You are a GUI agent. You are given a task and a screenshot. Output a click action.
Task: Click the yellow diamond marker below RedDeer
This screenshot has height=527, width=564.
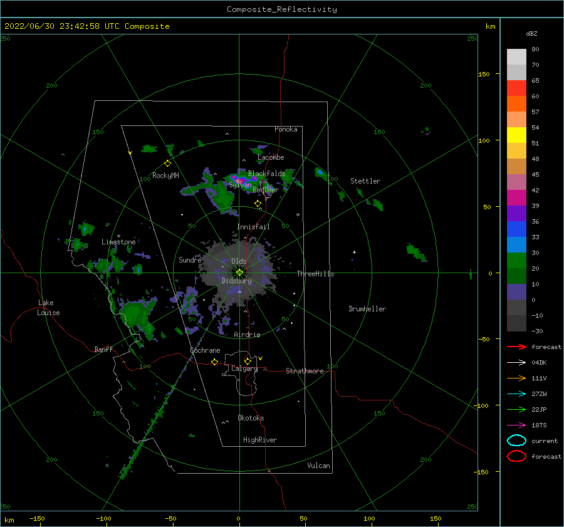click(x=258, y=204)
